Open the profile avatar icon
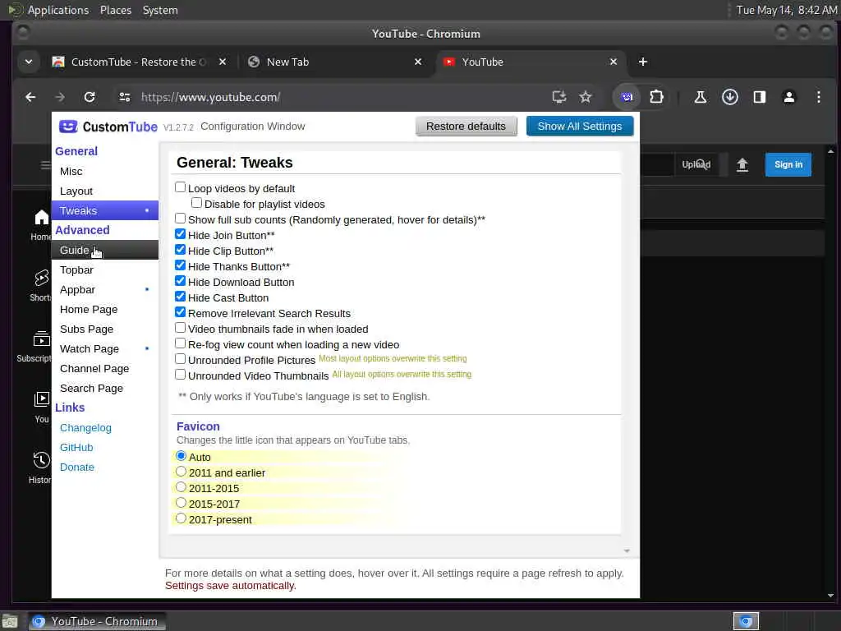This screenshot has height=631, width=841. click(788, 97)
